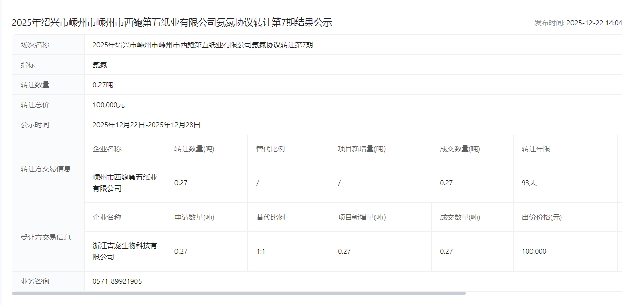The height and width of the screenshot is (305, 631).
Task: Click the 转让数量(吨) column header
Action: [x=194, y=149]
